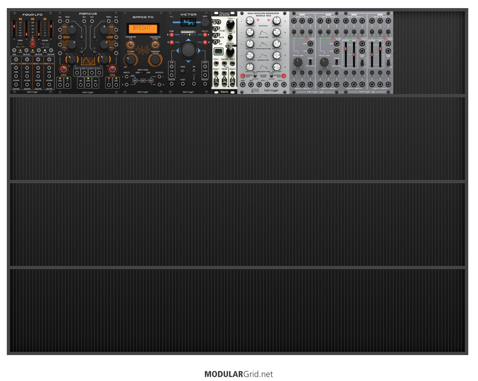
Task: Flip the left TRIGGER MODES switch on Module 1033
Action: [255, 76]
